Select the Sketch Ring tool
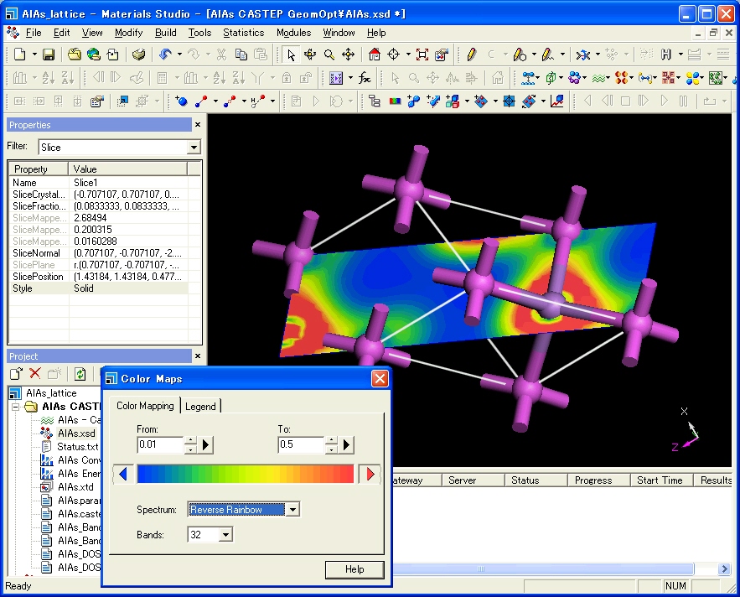 pyautogui.click(x=520, y=55)
